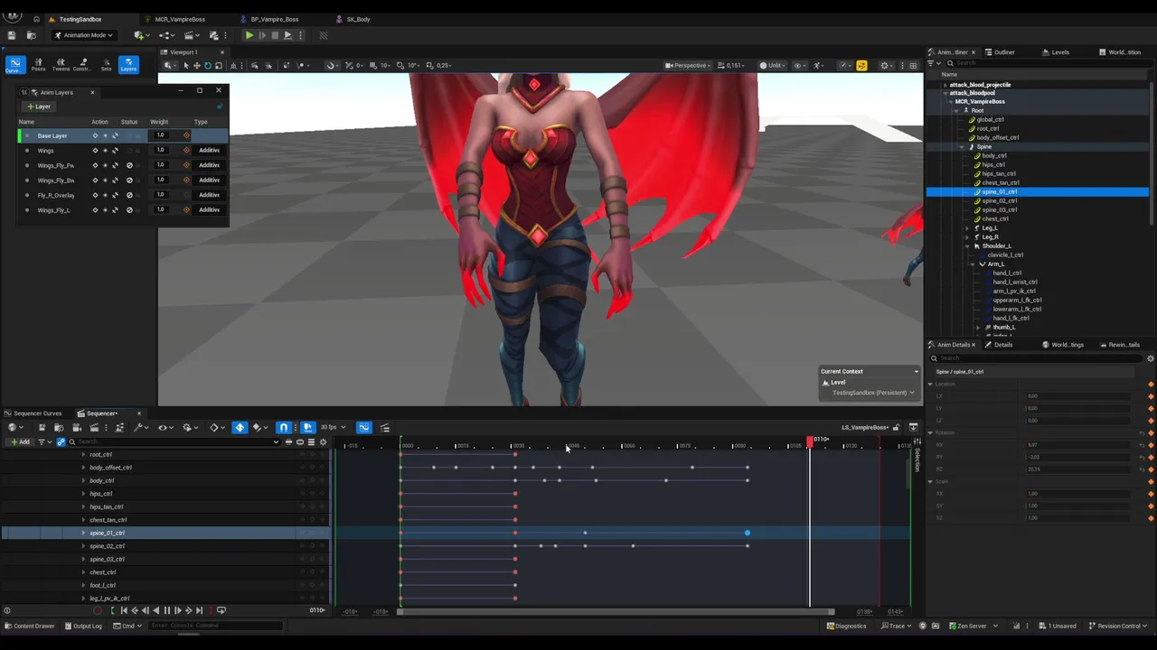
Task: Click the green Play in editor button
Action: tap(249, 35)
